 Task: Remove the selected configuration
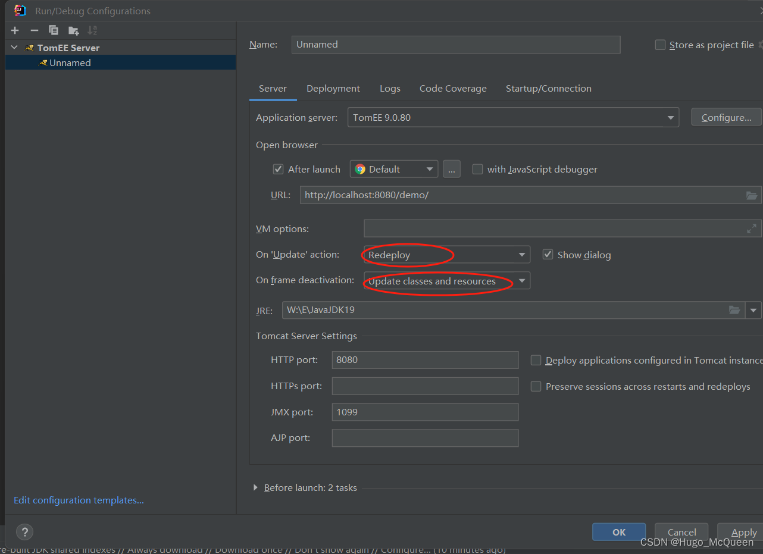point(35,30)
